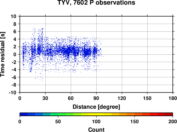Click the yellow segment at colorbar 100

tap(96, 114)
